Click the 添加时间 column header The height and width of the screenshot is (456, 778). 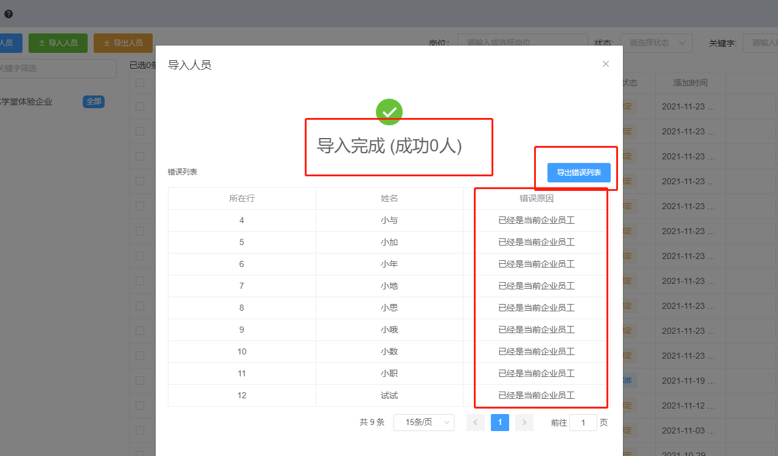click(x=690, y=83)
